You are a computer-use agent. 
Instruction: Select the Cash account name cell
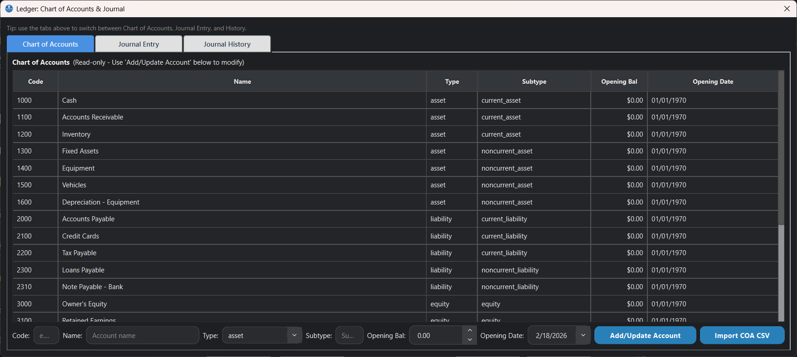[242, 100]
